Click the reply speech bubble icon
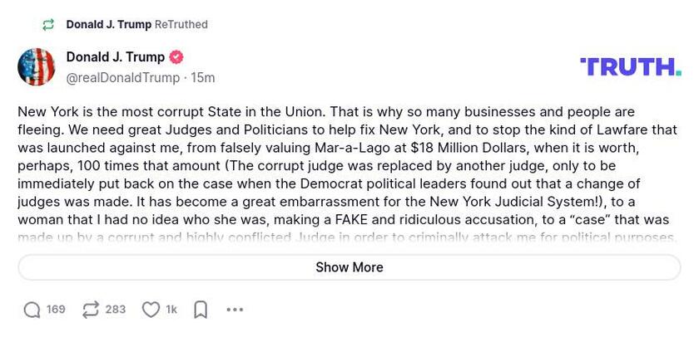Screen dimensions: 699x337 tap(32, 310)
